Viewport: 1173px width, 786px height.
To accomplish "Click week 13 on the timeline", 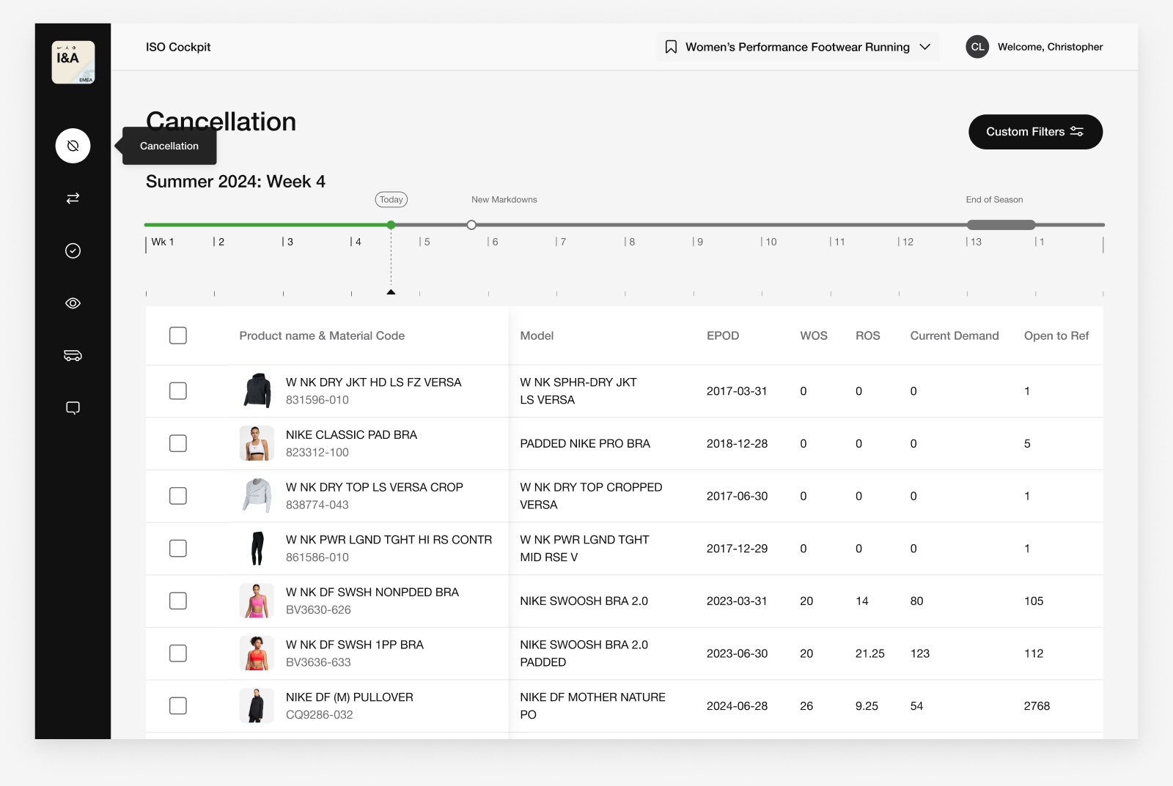I will pos(974,242).
